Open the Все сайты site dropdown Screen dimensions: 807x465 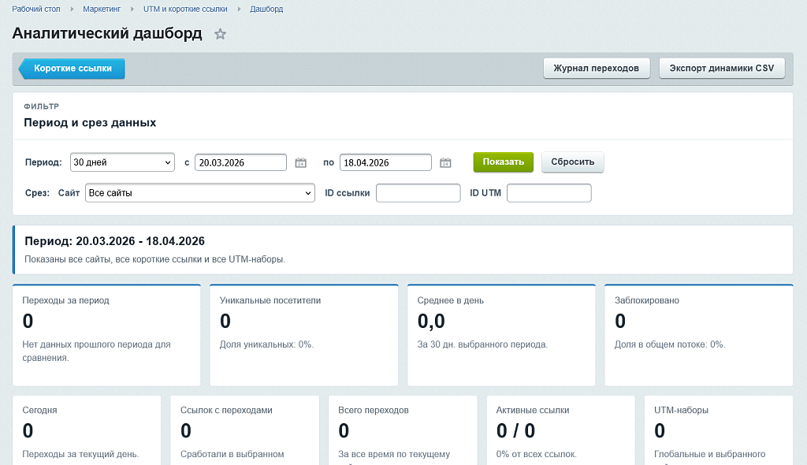click(x=199, y=193)
